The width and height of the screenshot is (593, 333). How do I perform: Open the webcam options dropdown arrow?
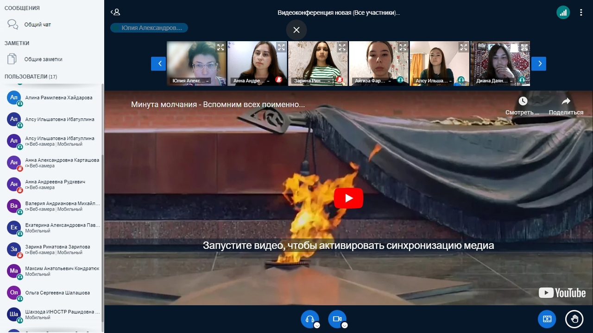pyautogui.click(x=344, y=325)
